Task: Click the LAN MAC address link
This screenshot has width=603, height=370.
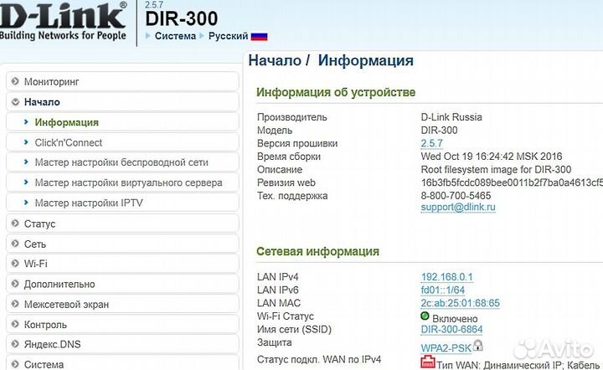Action: coord(460,303)
